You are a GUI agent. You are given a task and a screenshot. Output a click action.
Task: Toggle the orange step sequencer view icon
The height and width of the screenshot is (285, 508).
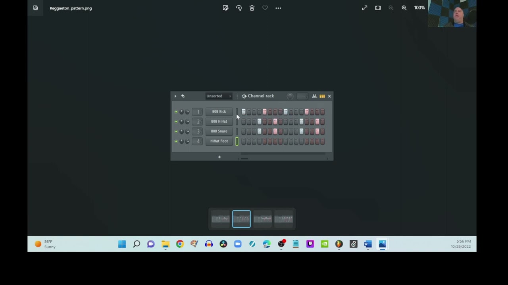click(x=322, y=96)
